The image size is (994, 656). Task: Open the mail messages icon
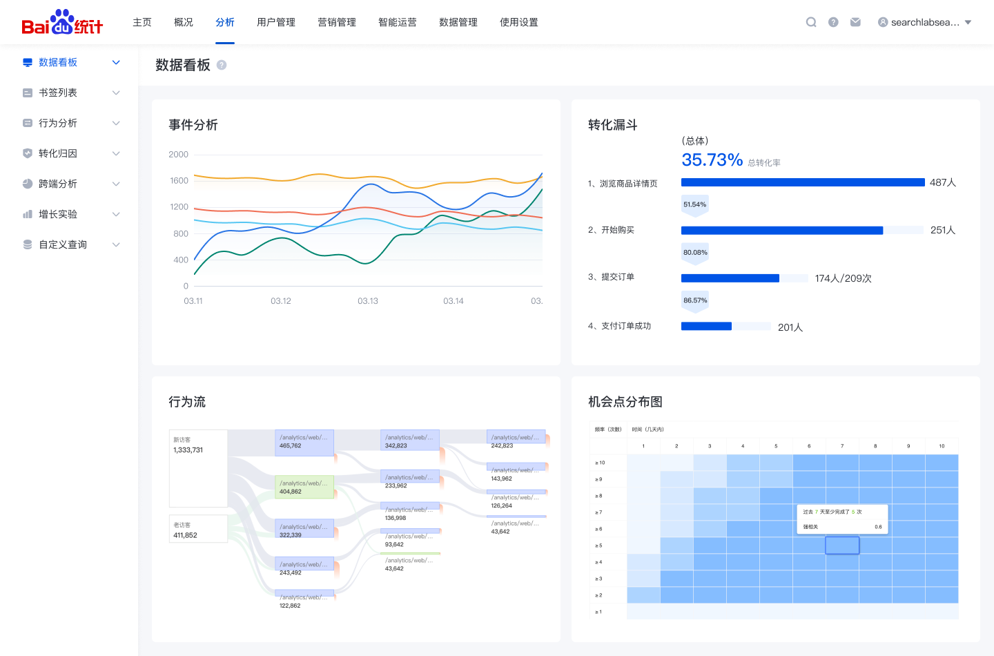(855, 22)
